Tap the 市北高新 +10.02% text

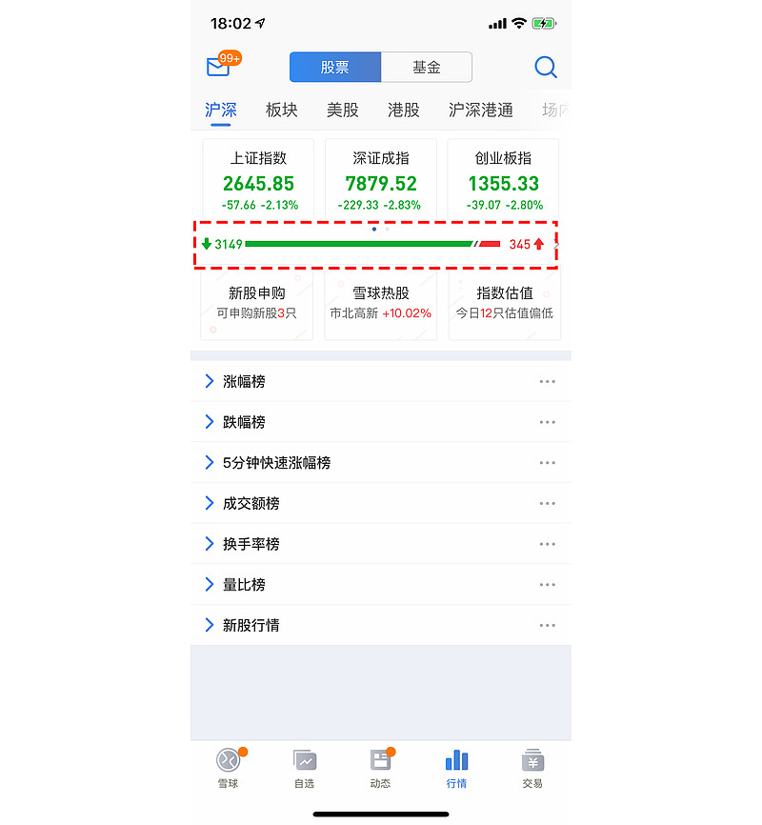380,313
